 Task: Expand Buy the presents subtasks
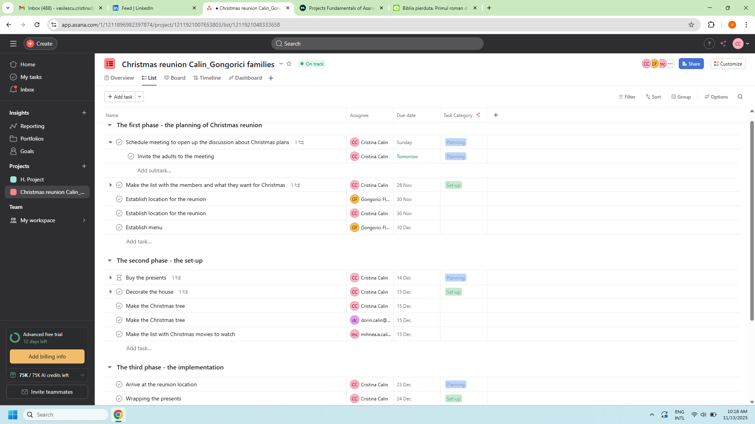110,278
